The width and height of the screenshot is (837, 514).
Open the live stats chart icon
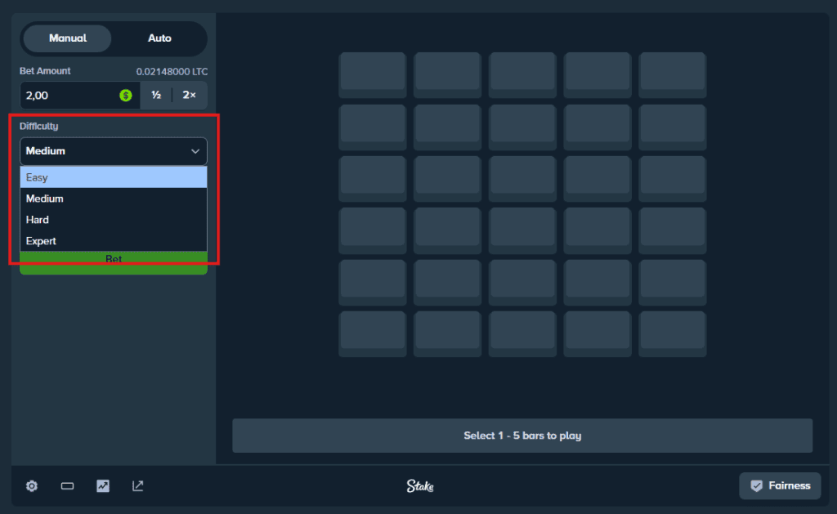pyautogui.click(x=103, y=486)
